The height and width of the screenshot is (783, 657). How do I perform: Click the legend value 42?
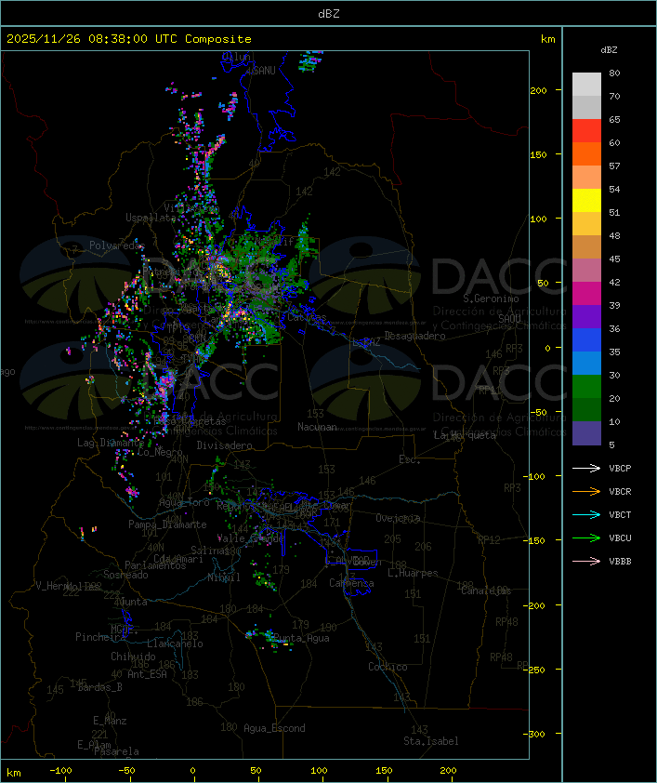614,282
